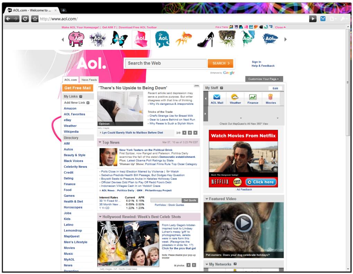Collapse the Top News section
The image size is (353, 274).
pyautogui.click(x=100, y=142)
